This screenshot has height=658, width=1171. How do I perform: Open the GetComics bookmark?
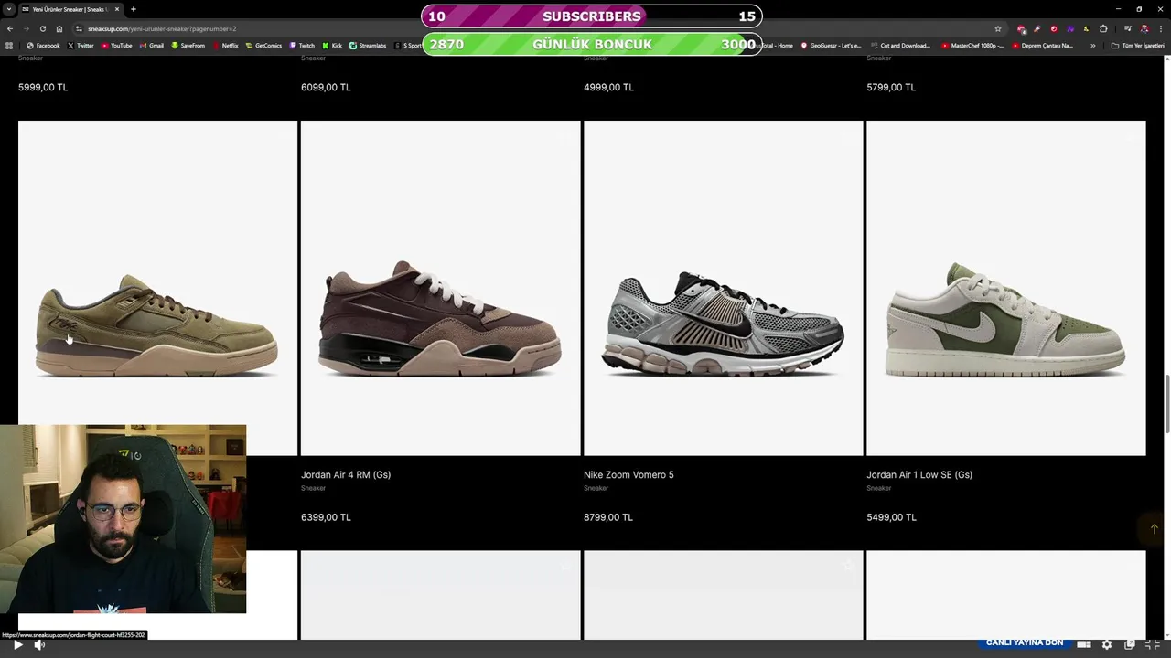[263, 45]
